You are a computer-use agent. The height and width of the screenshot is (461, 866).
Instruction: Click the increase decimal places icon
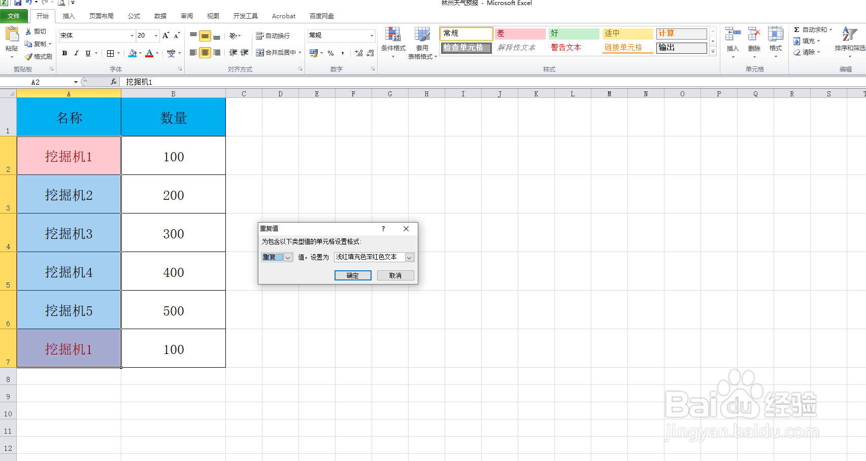359,53
